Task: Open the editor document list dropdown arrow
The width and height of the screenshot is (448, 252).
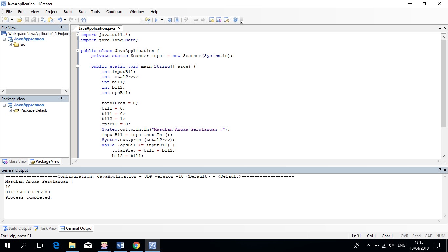Action: coord(440,28)
